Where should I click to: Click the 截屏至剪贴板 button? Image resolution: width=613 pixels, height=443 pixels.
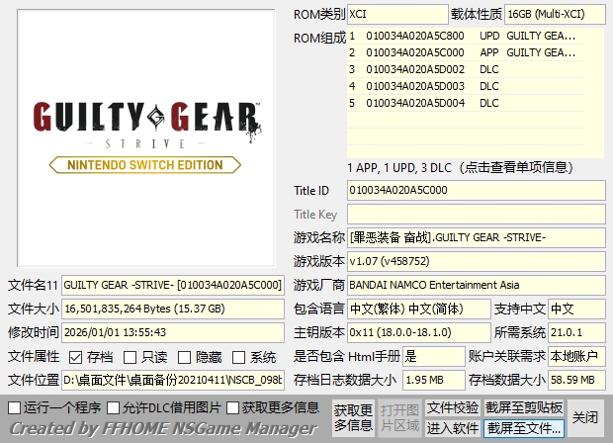pos(524,407)
